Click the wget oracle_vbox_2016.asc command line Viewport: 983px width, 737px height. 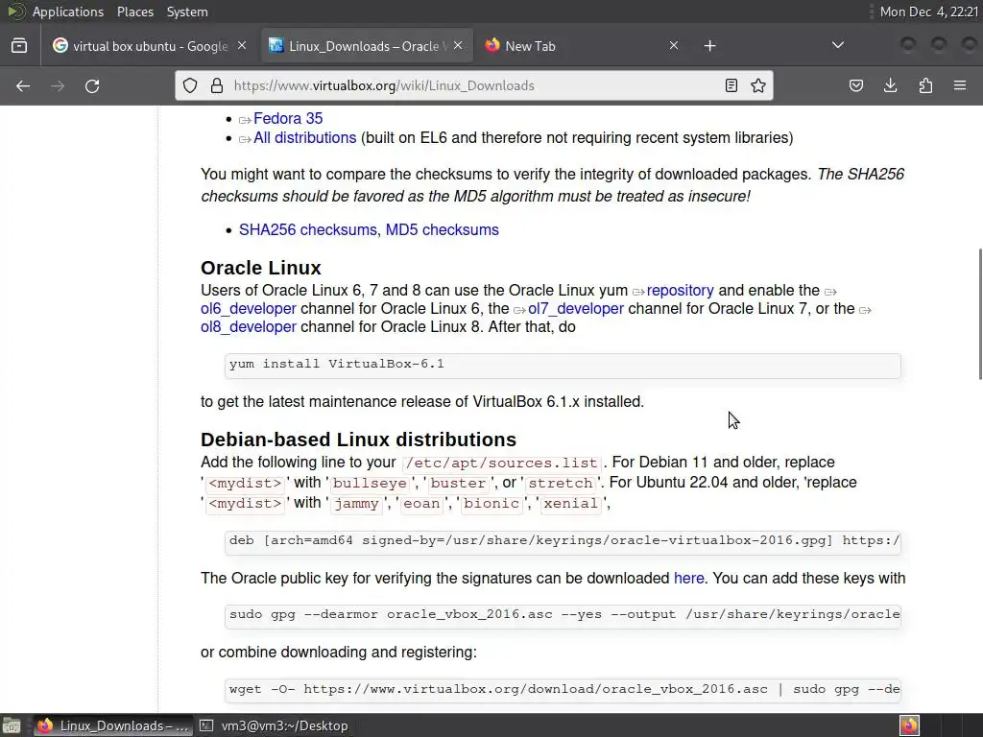(x=563, y=691)
